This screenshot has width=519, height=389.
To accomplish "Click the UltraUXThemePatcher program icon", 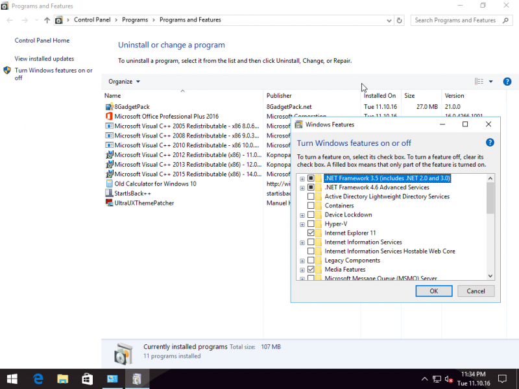I will (x=109, y=203).
